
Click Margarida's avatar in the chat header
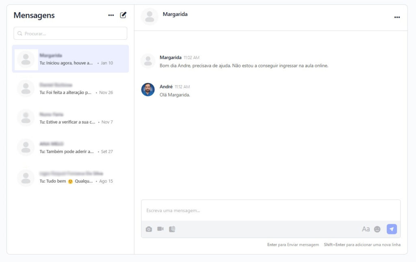[149, 17]
